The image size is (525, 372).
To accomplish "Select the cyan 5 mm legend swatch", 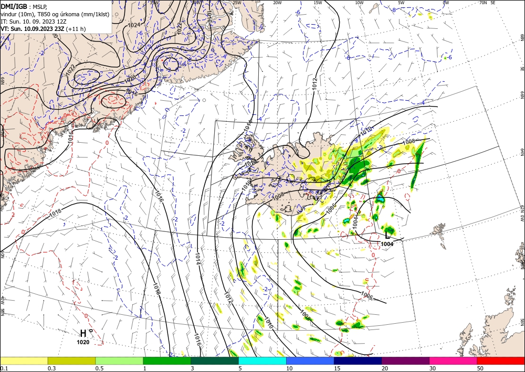I will pyautogui.click(x=262, y=360).
